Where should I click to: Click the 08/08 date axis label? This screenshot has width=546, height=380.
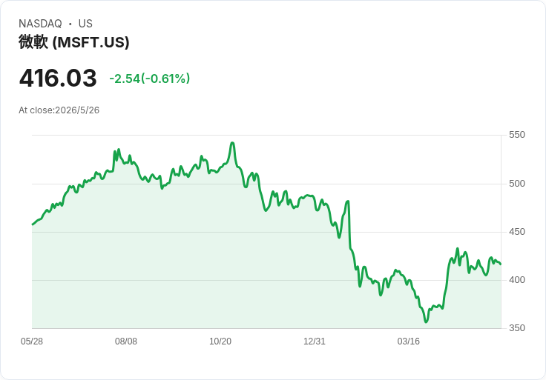point(126,341)
